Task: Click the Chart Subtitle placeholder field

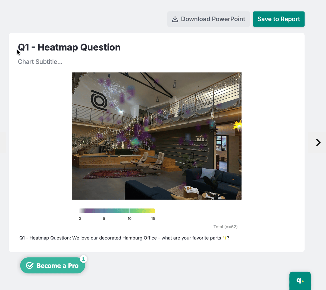Action: [x=40, y=62]
